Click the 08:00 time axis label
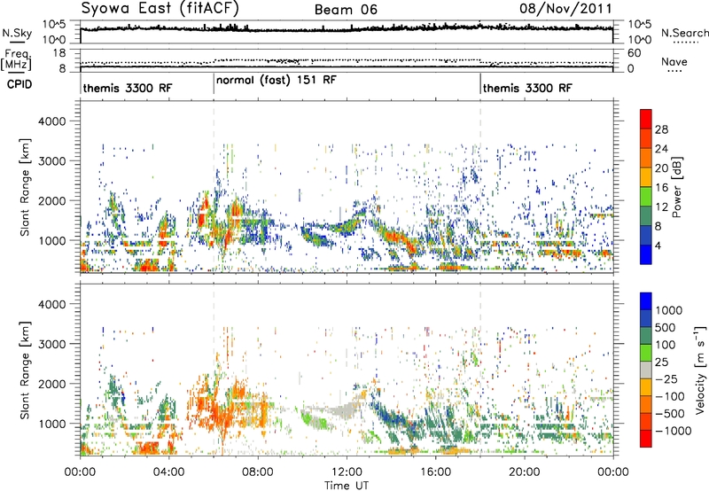 coord(258,472)
